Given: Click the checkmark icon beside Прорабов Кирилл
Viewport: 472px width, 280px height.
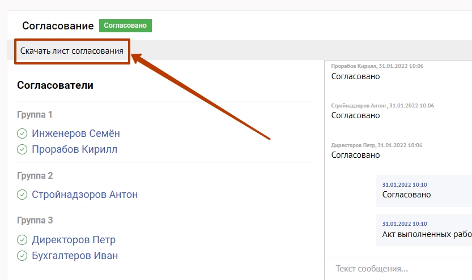Looking at the screenshot, I should (x=22, y=150).
